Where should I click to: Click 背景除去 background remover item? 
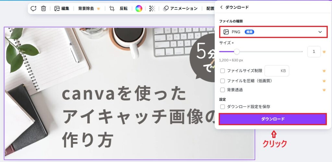[x=89, y=8]
